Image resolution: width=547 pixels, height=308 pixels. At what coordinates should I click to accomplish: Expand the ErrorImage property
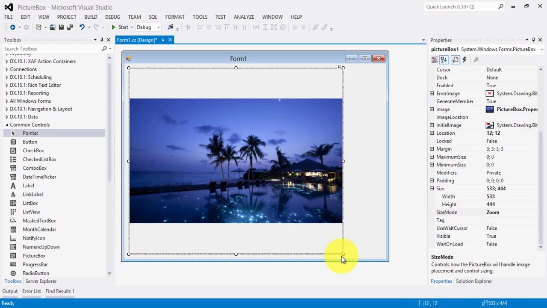tap(432, 93)
